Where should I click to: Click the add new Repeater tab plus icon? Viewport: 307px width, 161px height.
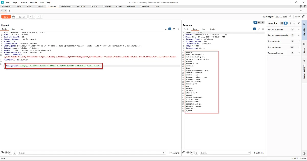click(x=10, y=11)
